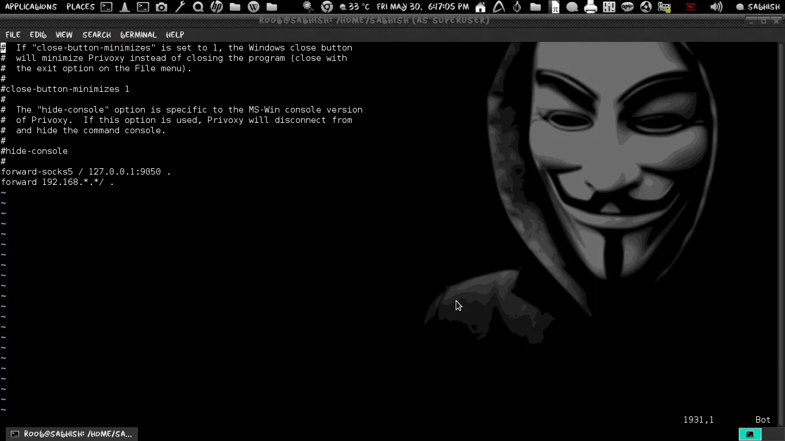Open the Applications menu
785x441 pixels.
click(x=31, y=7)
